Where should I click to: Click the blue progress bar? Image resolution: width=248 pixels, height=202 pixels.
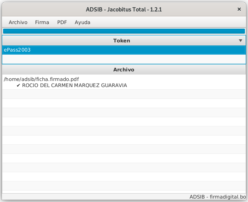124,31
